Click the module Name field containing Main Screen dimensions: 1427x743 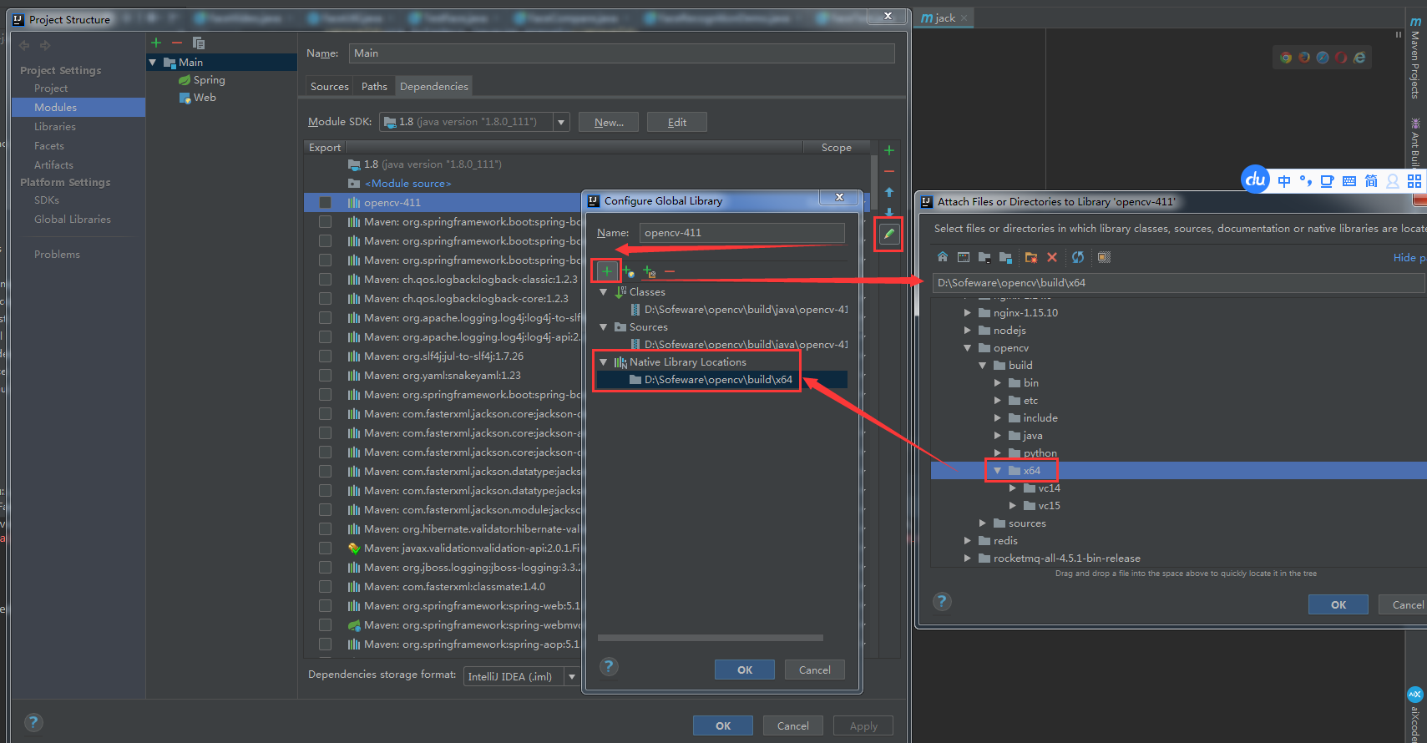click(x=622, y=53)
